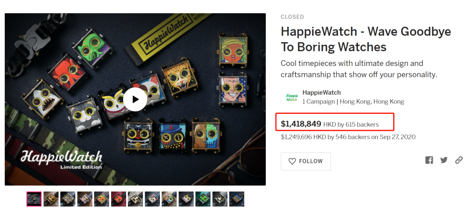Select the last gallery thumbnail
Screen dimensions: 476x219
(x=237, y=199)
